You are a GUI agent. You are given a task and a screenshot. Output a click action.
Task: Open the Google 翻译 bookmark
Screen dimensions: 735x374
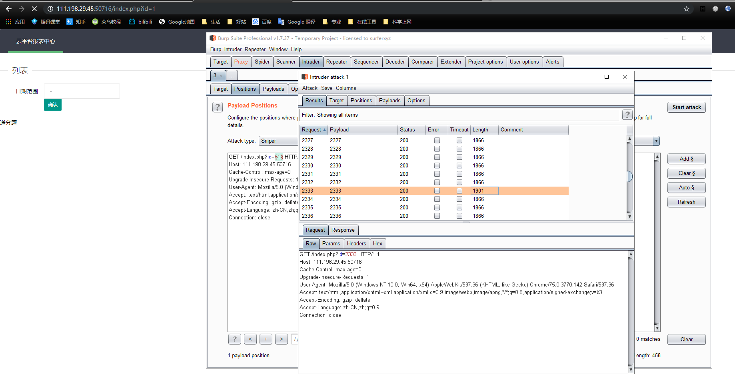click(x=297, y=22)
